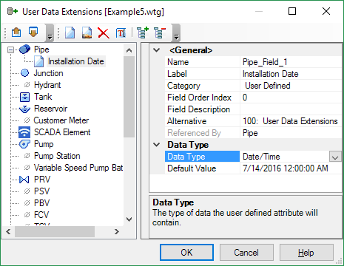344x266 pixels.
Task: Click the Collapse All tree icon
Action: click(x=160, y=33)
